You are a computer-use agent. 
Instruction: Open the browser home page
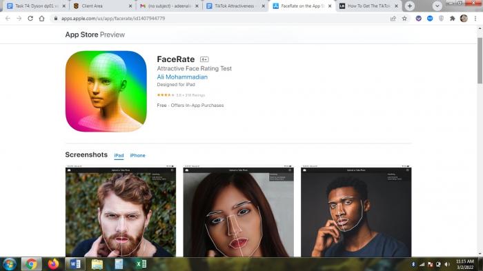[41, 19]
